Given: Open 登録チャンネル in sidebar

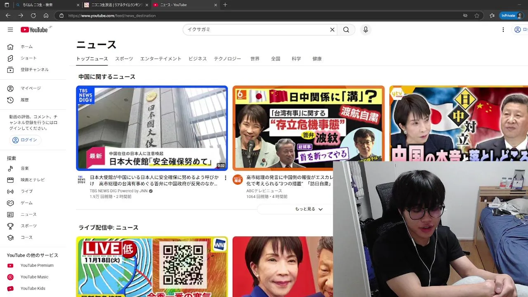Looking at the screenshot, I should (35, 70).
